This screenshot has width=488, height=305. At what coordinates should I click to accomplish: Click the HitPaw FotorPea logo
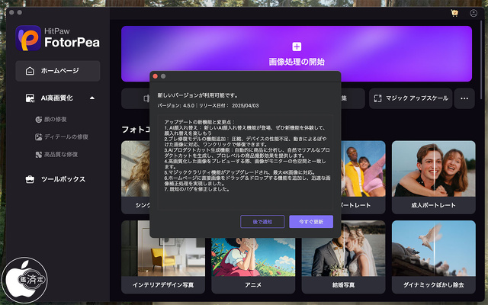click(58, 38)
